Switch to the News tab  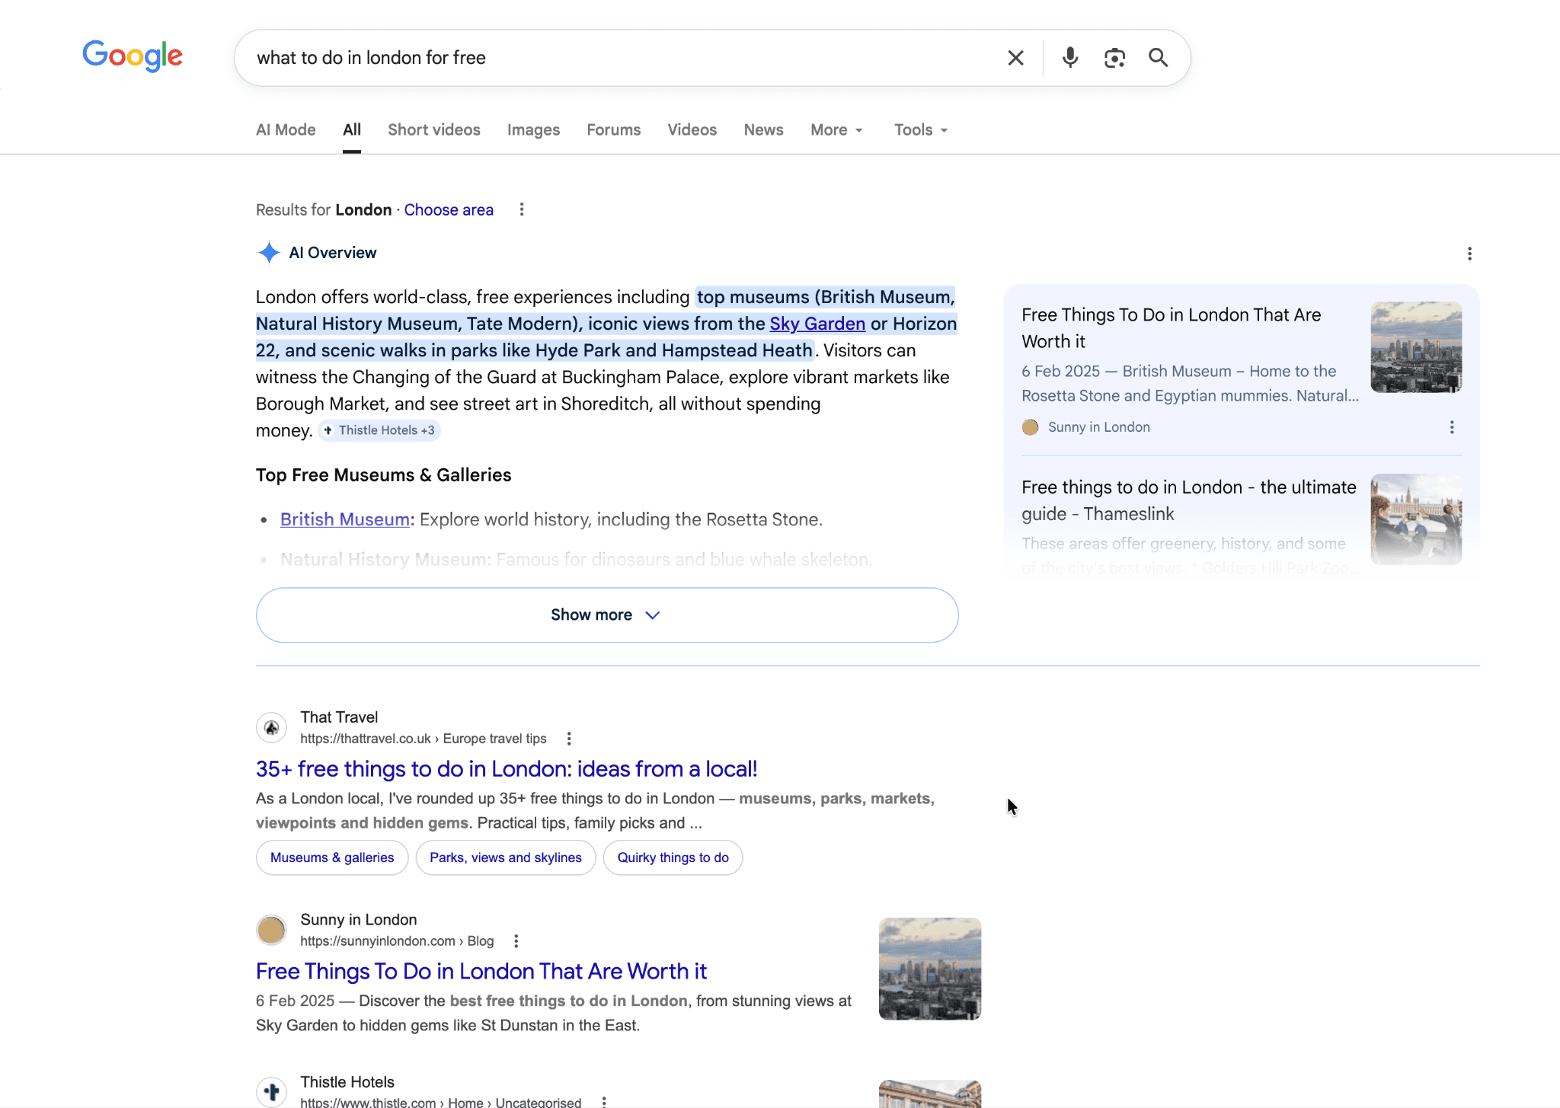pos(763,129)
